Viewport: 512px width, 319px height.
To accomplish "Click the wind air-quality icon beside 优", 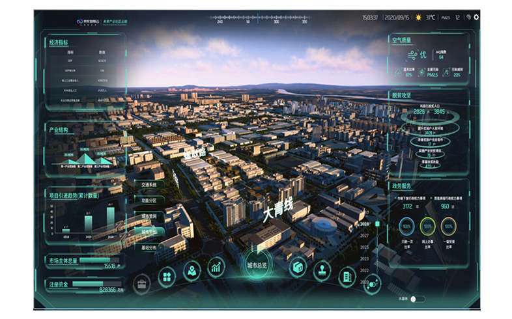I will 412,55.
